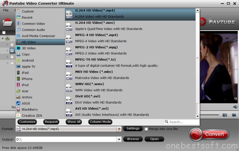Open the Settings button
The image size is (239, 151).
coord(133,128)
